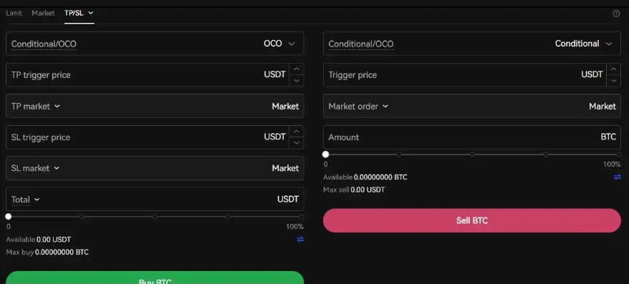
Task: Increase SL trigger price with up arrow
Action: coord(296,131)
